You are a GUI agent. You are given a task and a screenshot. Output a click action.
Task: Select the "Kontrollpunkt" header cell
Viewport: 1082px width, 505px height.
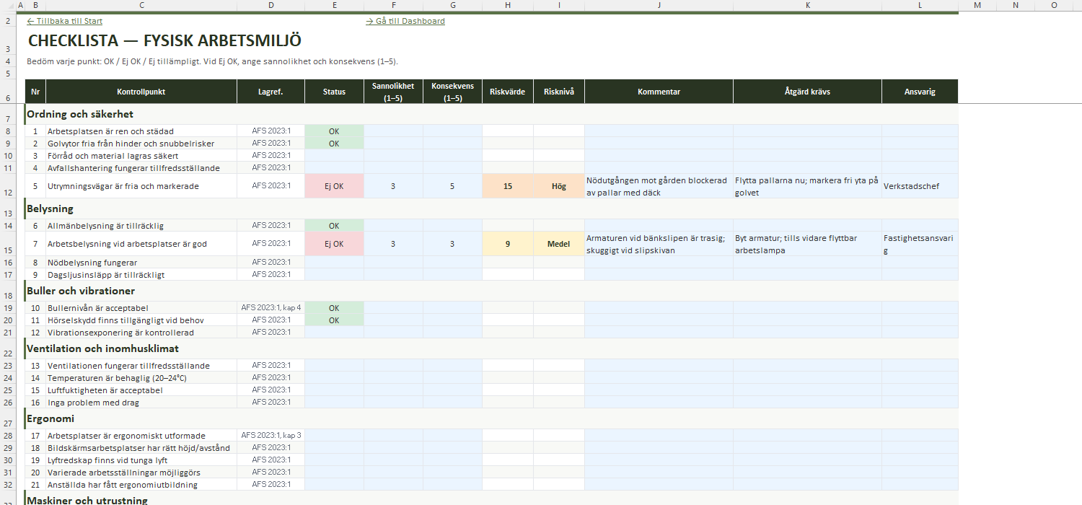pyautogui.click(x=141, y=92)
